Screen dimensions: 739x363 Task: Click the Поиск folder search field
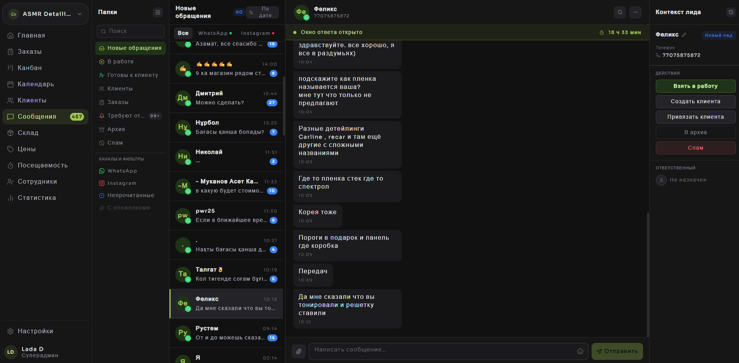pos(130,31)
